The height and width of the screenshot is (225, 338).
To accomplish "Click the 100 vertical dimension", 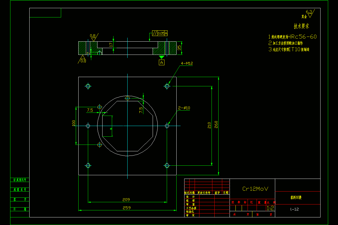I will click(x=74, y=123).
